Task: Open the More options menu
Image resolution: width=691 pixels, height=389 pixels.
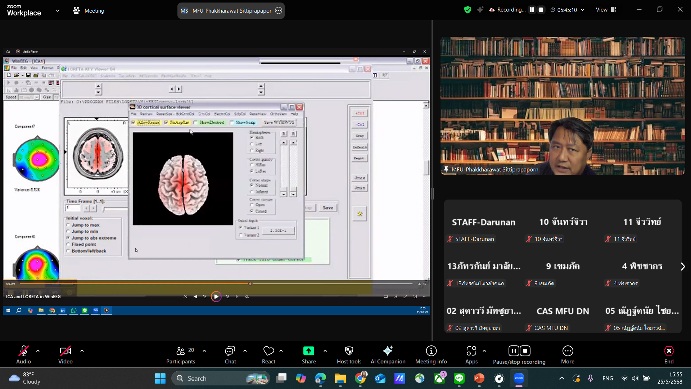Action: coord(568,351)
